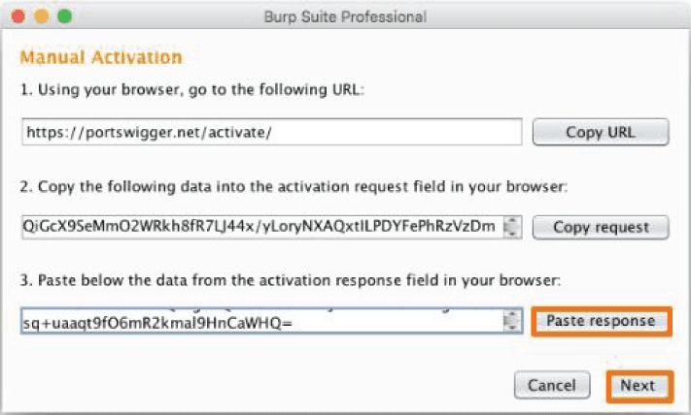Cancel the manual activation dialog
The image size is (691, 415).
551,385
